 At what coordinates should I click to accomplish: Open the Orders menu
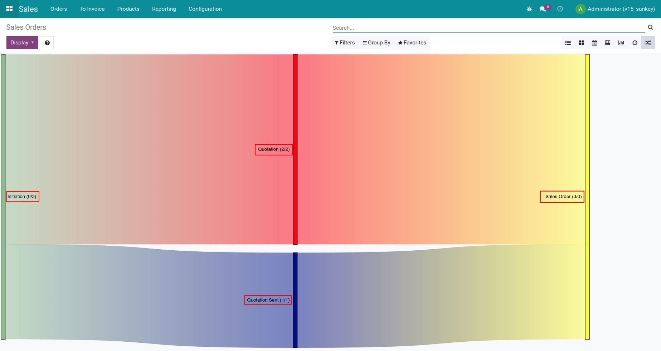[58, 9]
